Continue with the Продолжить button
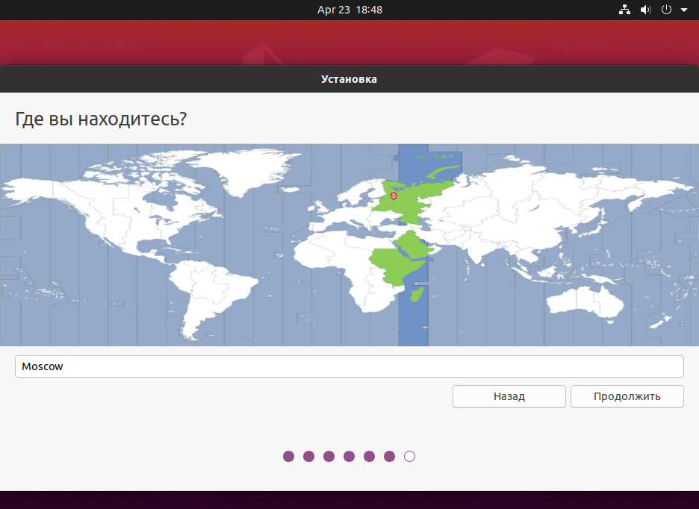 627,396
